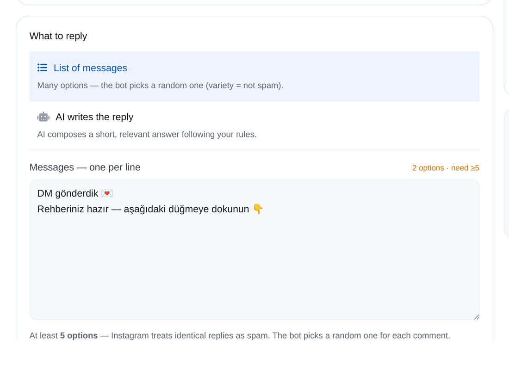The width and height of the screenshot is (509, 371).
Task: Click the list bullet icon
Action: 42,68
